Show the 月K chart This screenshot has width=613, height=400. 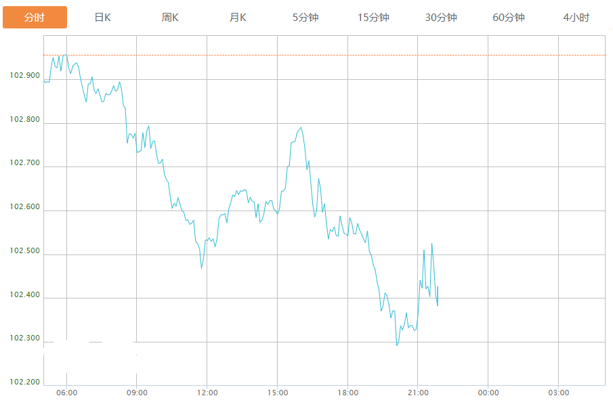pos(238,18)
